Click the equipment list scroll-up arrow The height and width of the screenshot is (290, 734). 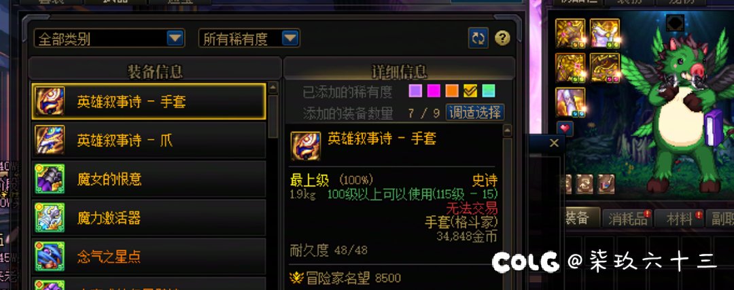coord(273,88)
